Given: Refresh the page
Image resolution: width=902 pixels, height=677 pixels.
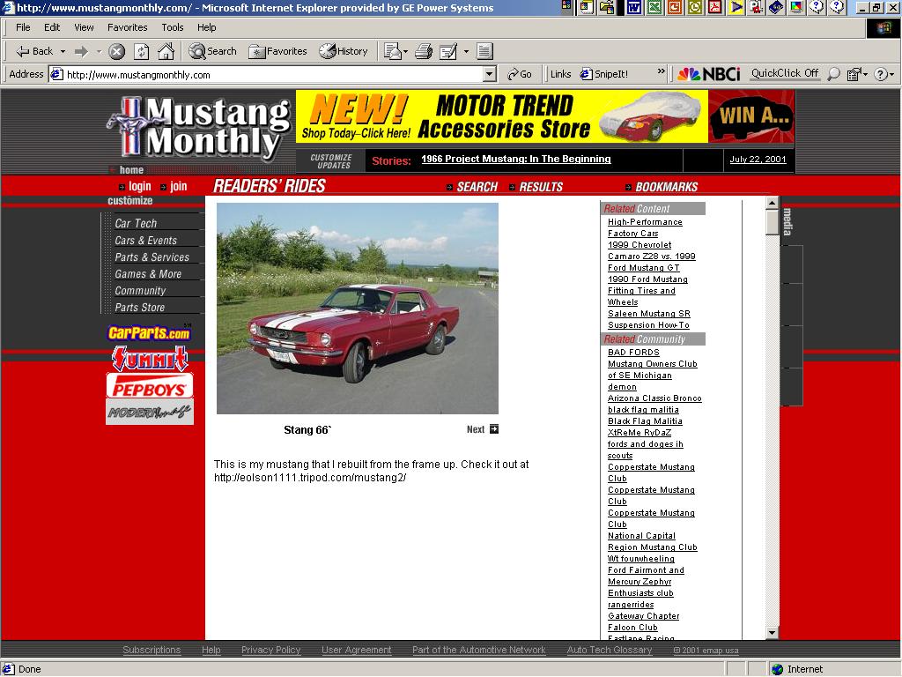Looking at the screenshot, I should coord(142,52).
